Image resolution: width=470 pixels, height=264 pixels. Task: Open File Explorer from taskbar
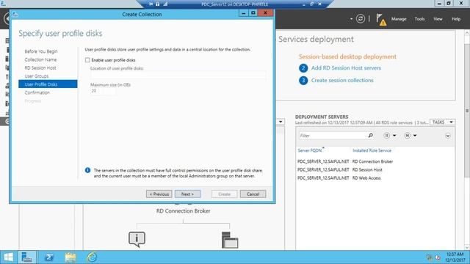[70, 257]
